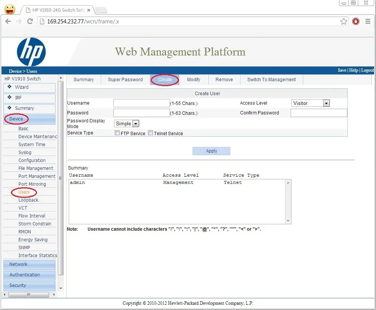Expand the Authentication menu section
376x310 pixels.
29,275
